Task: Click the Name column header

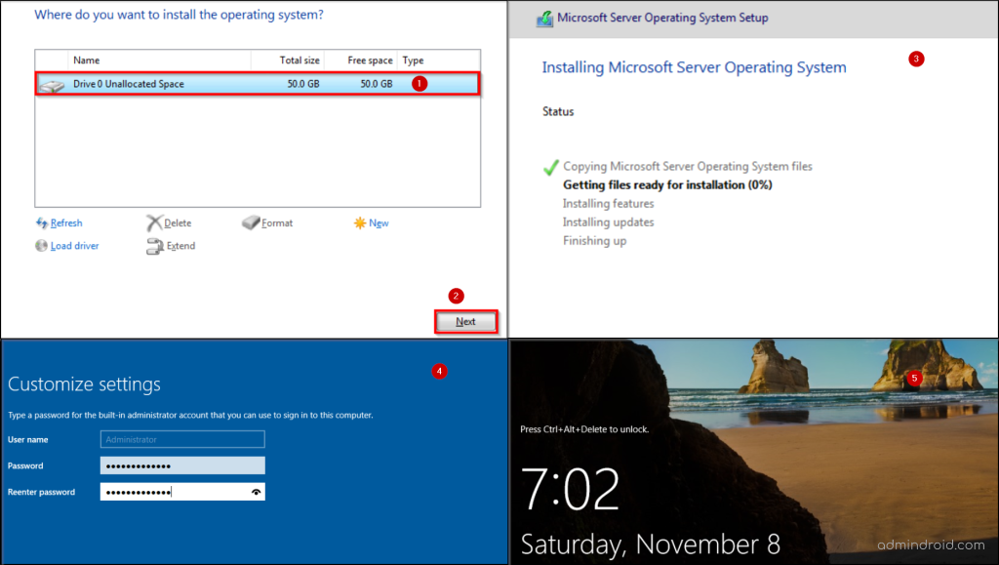Action: (87, 60)
